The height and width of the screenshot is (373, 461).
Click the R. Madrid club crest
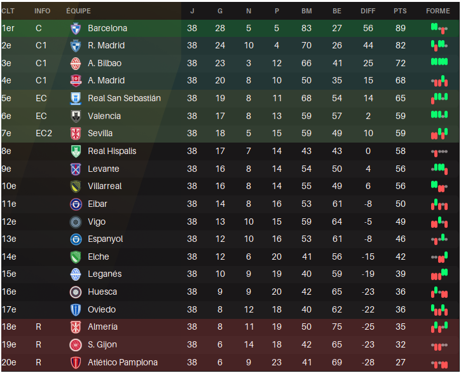pyautogui.click(x=76, y=46)
